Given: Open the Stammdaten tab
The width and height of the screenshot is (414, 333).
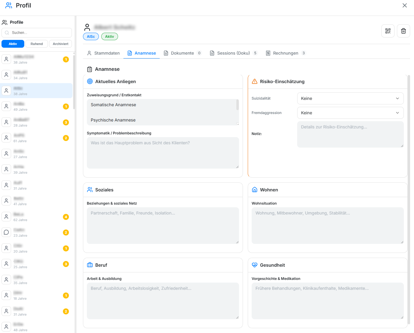Looking at the screenshot, I should pos(103,53).
